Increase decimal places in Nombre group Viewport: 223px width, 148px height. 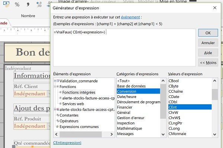(39, 4)
